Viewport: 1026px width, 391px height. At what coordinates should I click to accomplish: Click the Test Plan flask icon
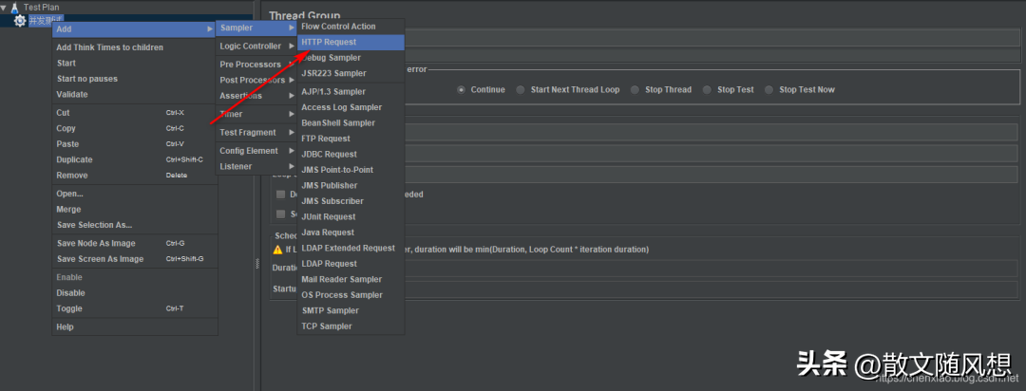[14, 8]
